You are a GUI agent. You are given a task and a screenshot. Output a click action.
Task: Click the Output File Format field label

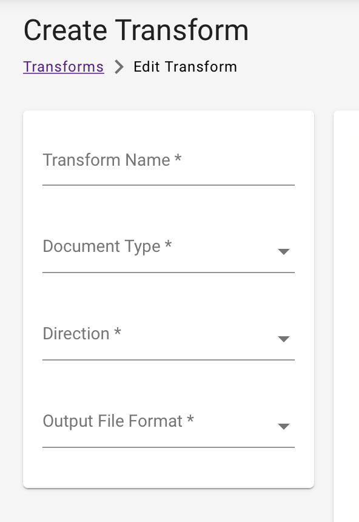click(x=118, y=421)
